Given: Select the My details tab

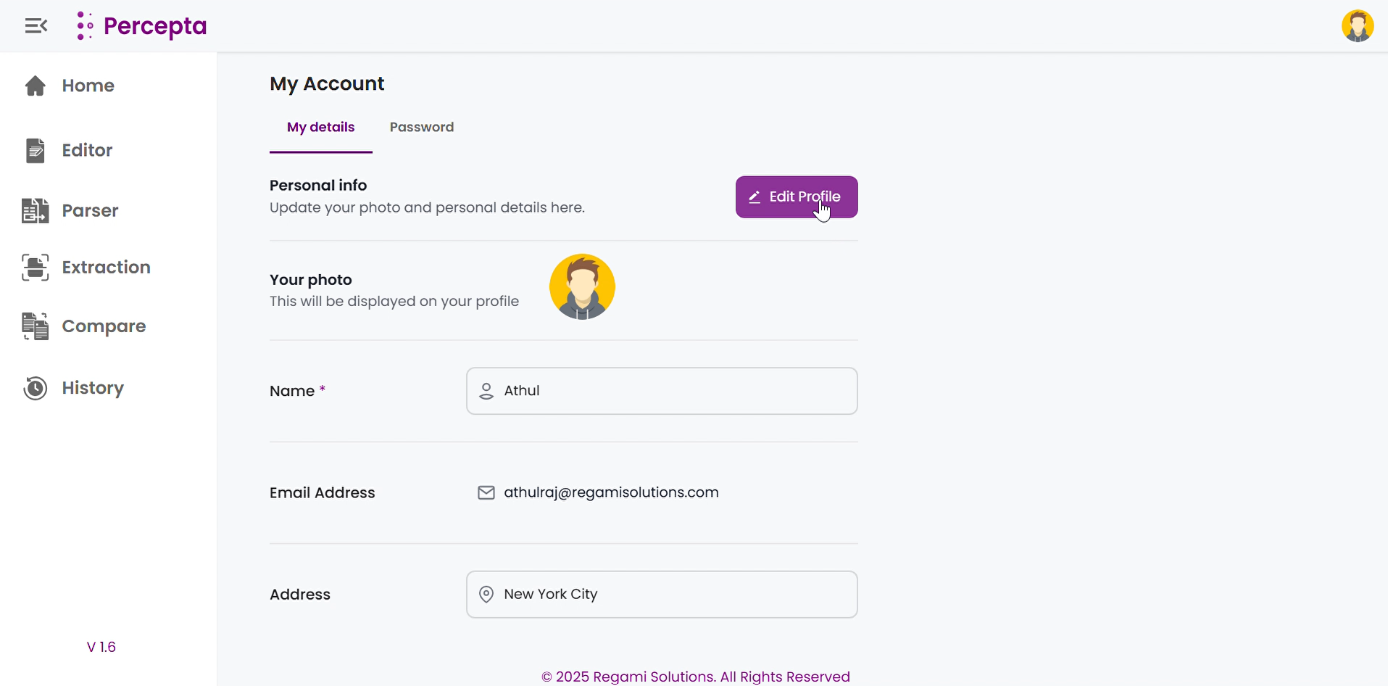Looking at the screenshot, I should [x=320, y=127].
